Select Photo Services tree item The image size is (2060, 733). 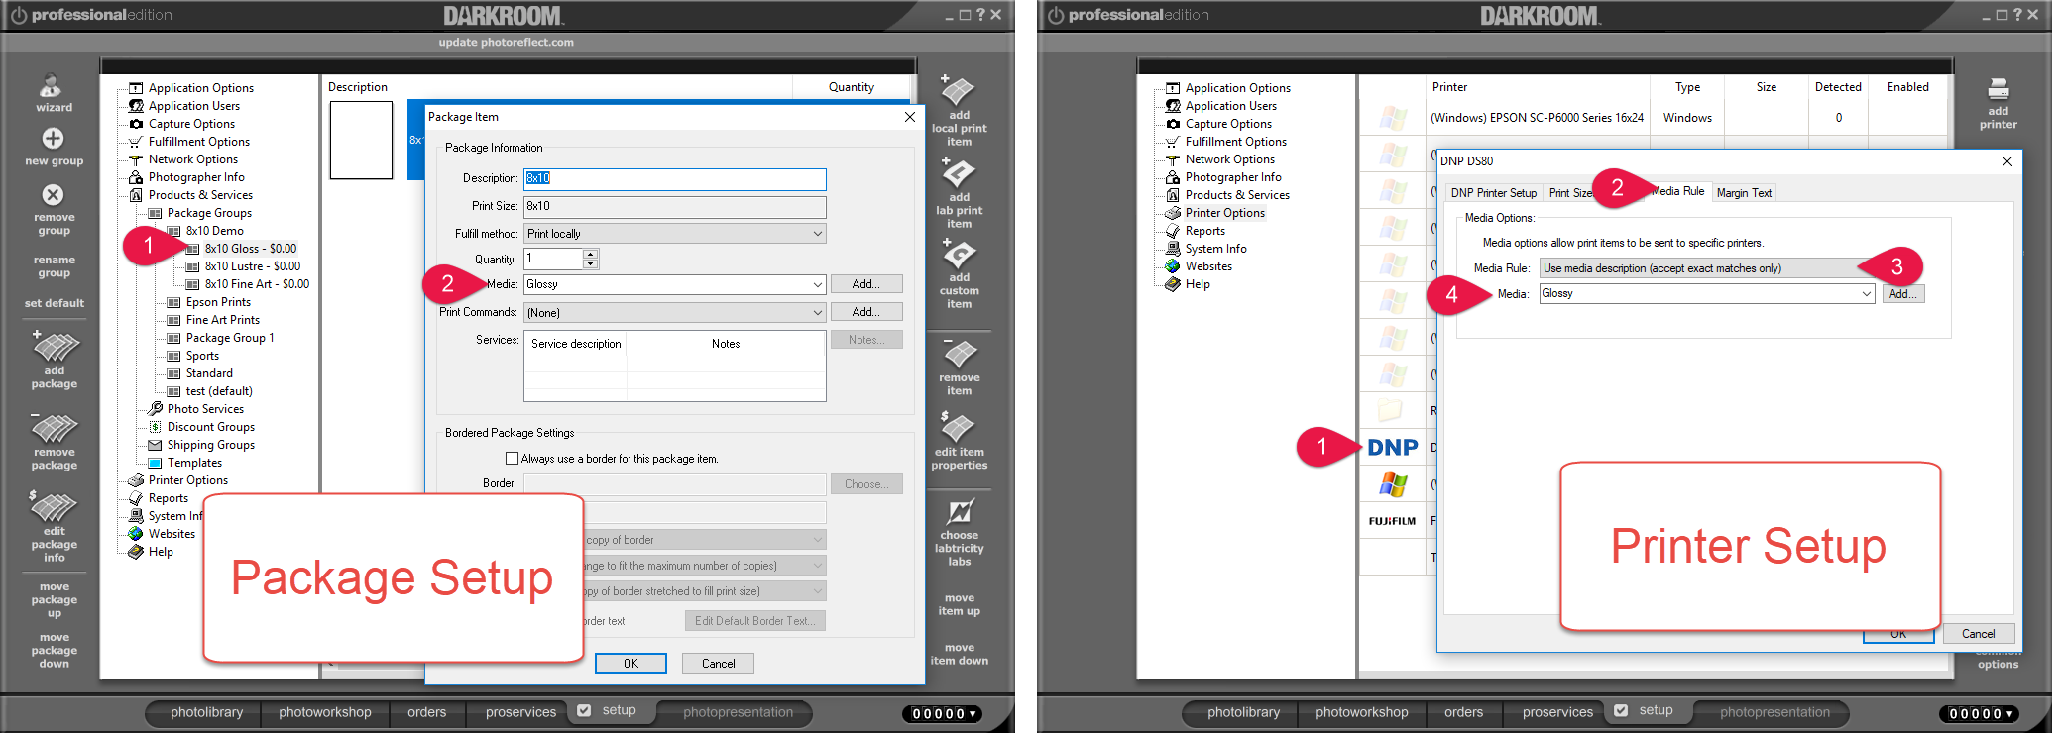(x=205, y=409)
